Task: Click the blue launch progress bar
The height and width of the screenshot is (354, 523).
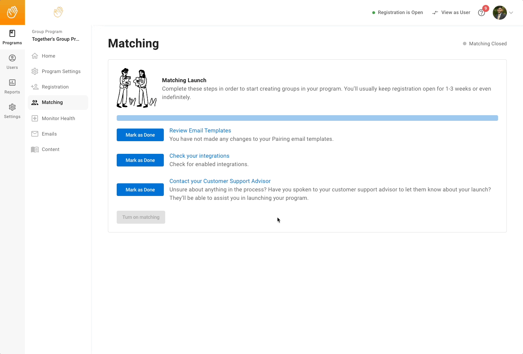Action: point(307,118)
